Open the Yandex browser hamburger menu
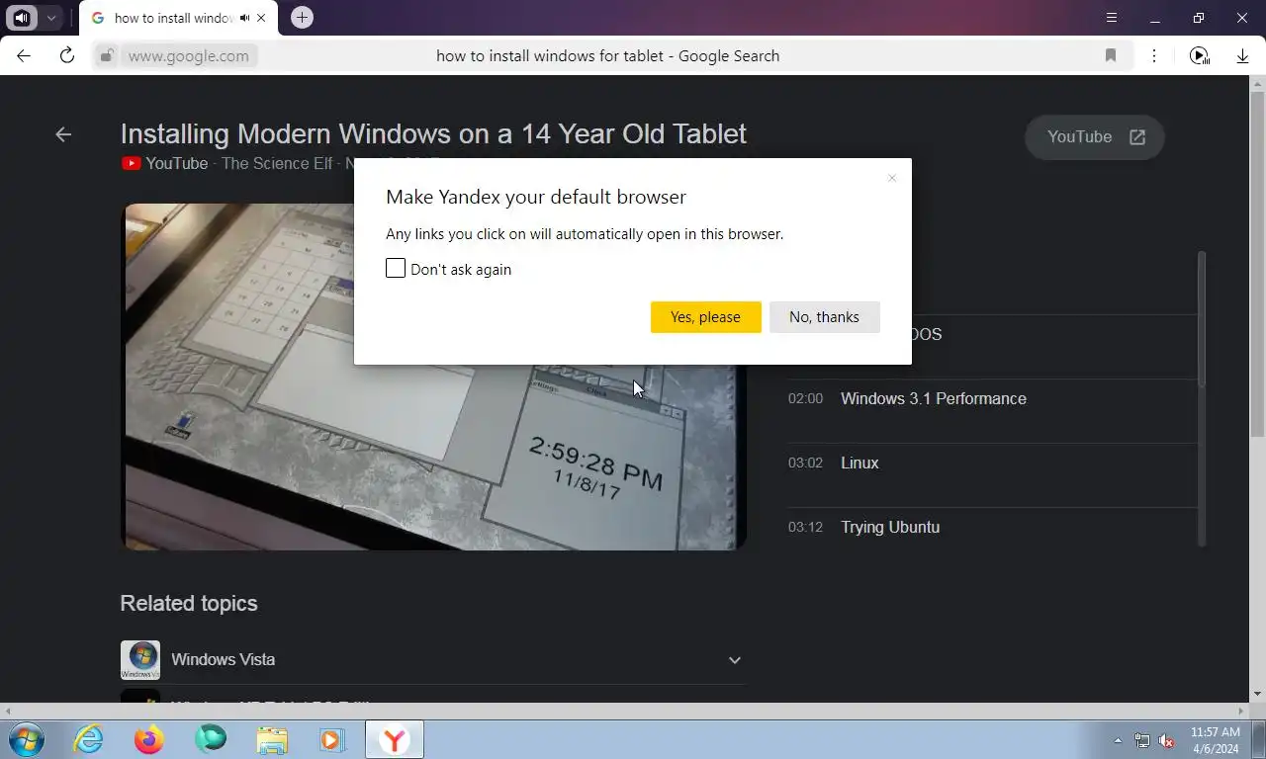This screenshot has height=759, width=1266. tap(1112, 18)
